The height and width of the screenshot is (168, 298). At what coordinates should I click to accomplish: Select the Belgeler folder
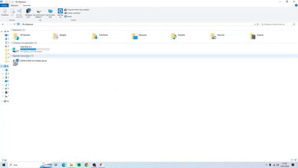point(60,36)
